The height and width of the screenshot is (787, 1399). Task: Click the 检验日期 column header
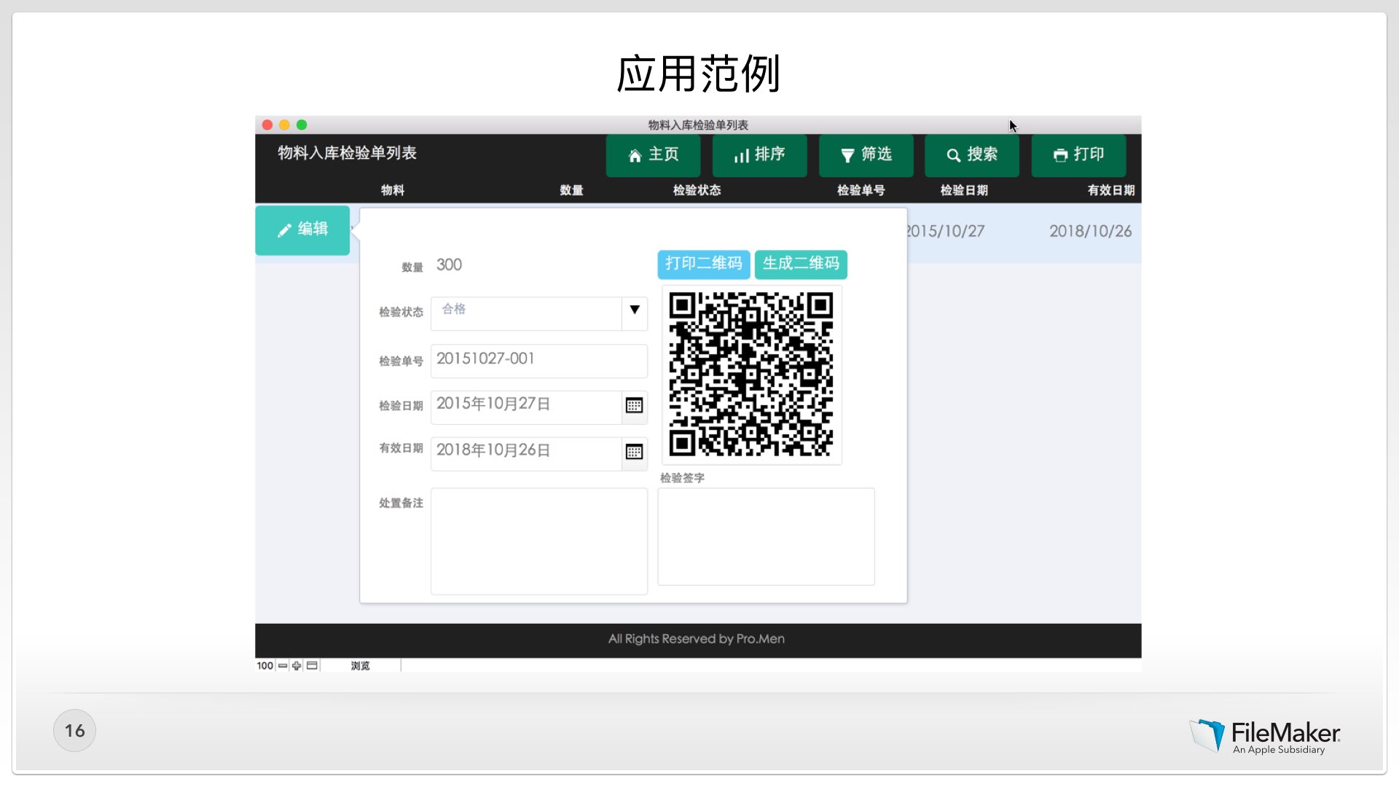point(964,190)
